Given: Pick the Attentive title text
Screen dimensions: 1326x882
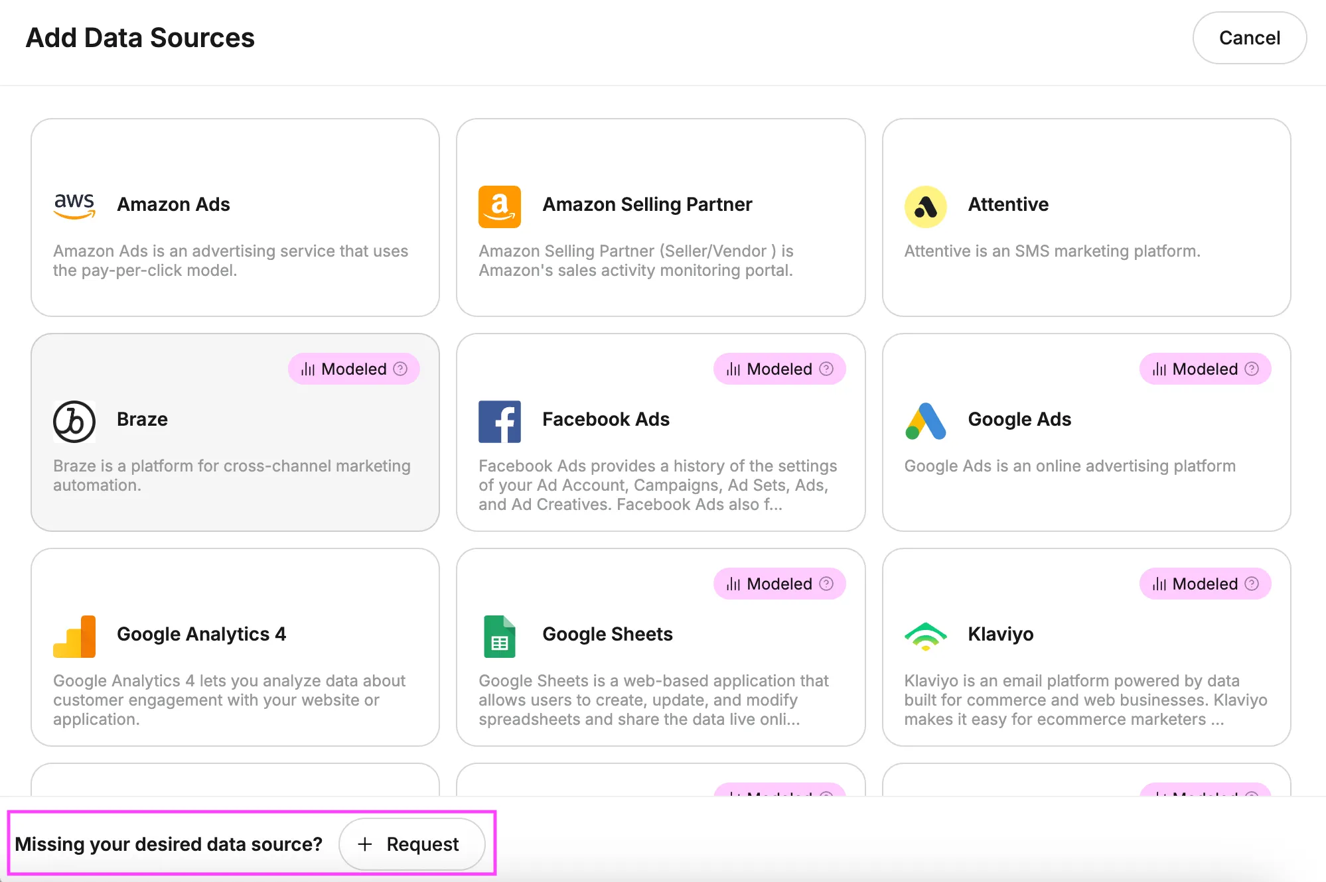Looking at the screenshot, I should [x=1008, y=204].
